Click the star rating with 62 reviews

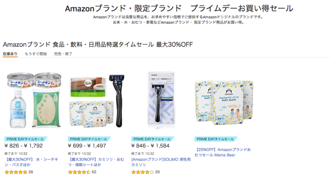tap(79, 172)
